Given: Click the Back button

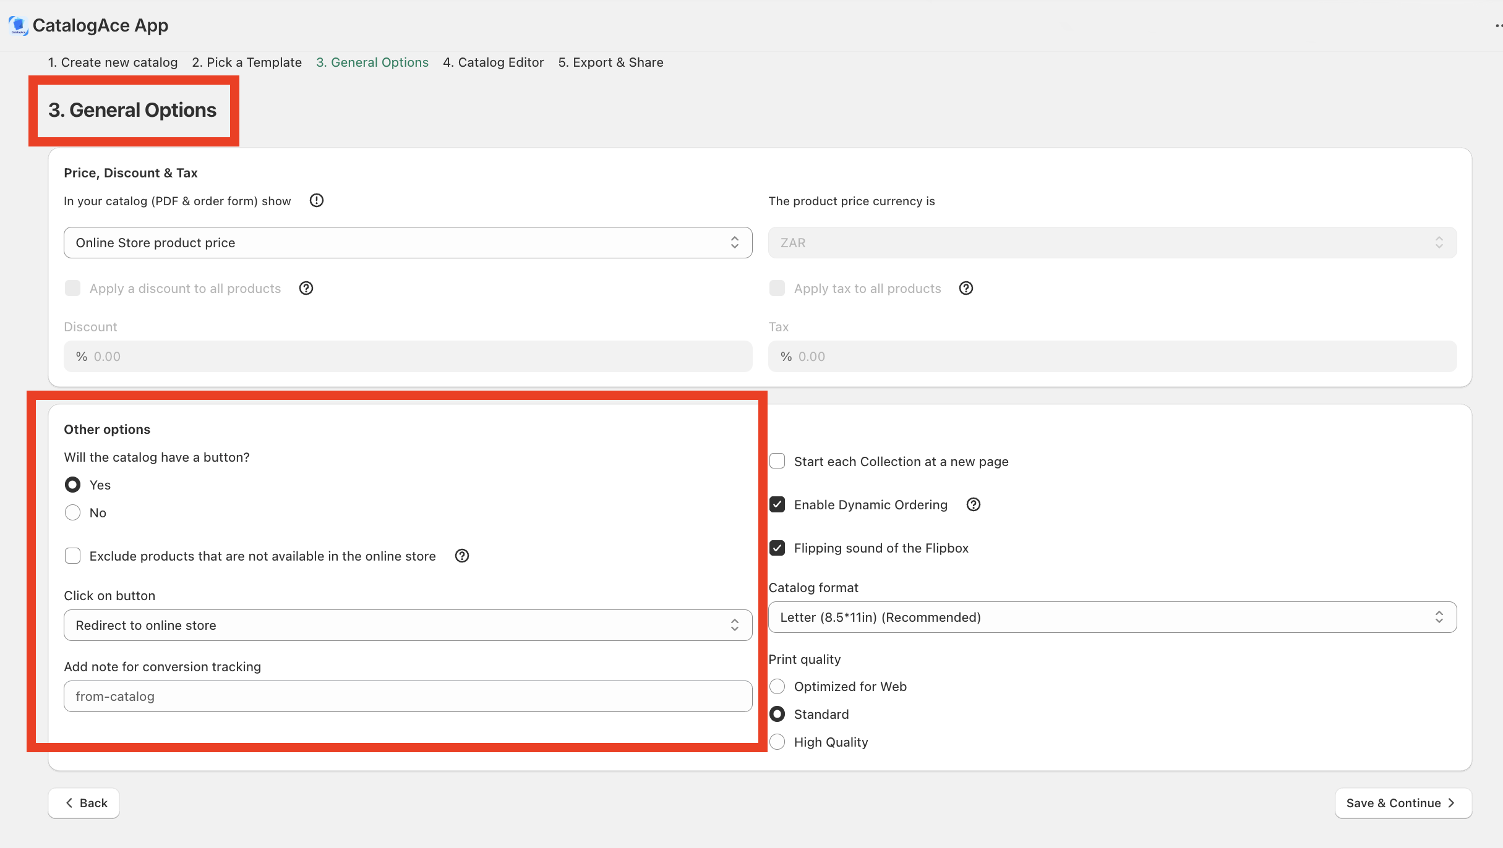Looking at the screenshot, I should [x=84, y=803].
